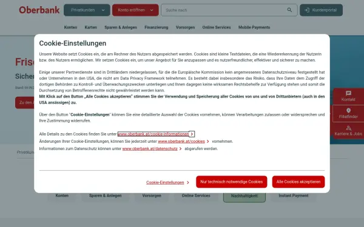The image size is (364, 227).
Task: Open the Sparen & Anlegen menu
Action: (x=121, y=27)
